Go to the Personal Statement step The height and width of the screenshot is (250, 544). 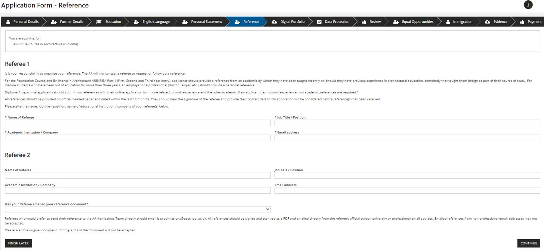tap(206, 22)
